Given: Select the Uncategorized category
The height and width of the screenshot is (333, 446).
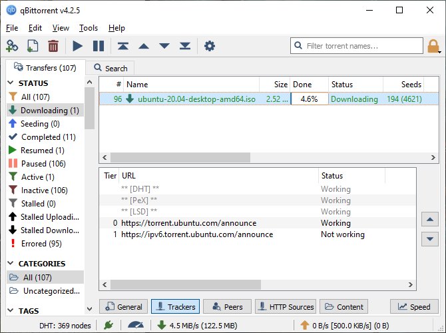Looking at the screenshot, I should [45, 291].
